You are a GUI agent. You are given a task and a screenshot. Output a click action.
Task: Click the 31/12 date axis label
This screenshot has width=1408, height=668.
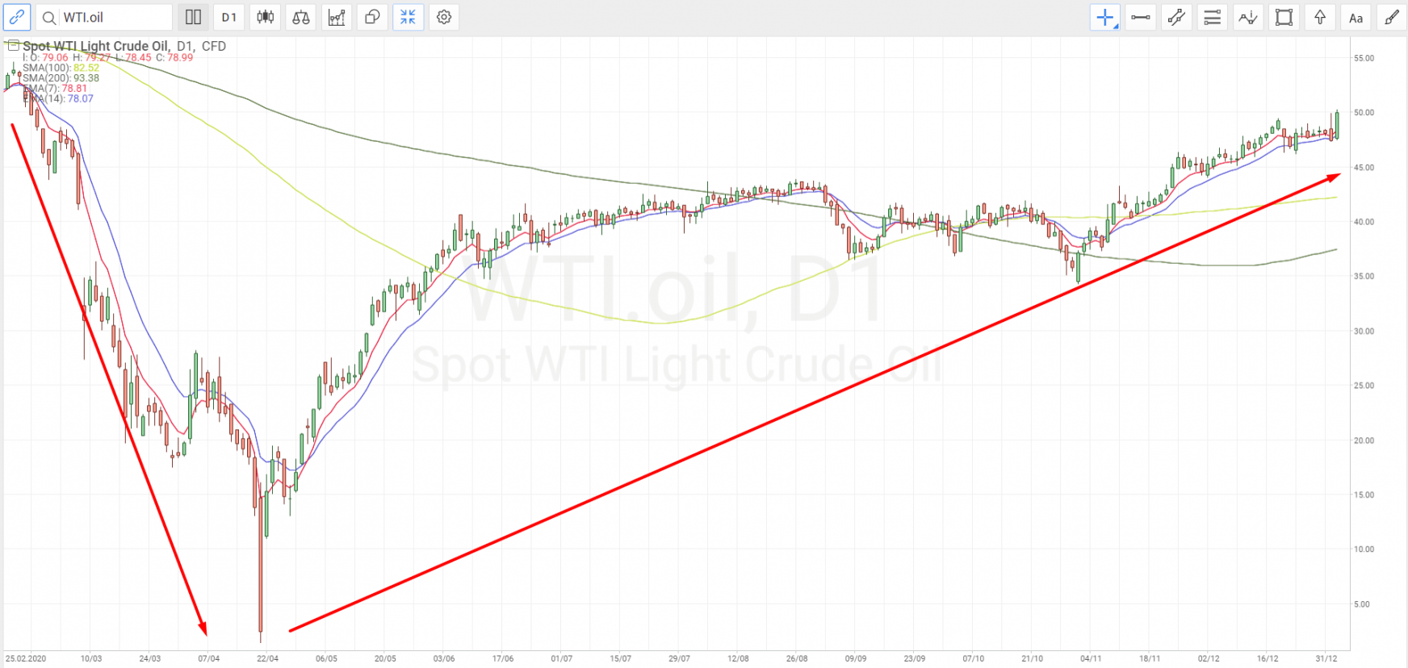[1326, 658]
